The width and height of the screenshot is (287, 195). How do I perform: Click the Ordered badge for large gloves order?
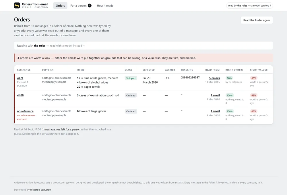131,111
